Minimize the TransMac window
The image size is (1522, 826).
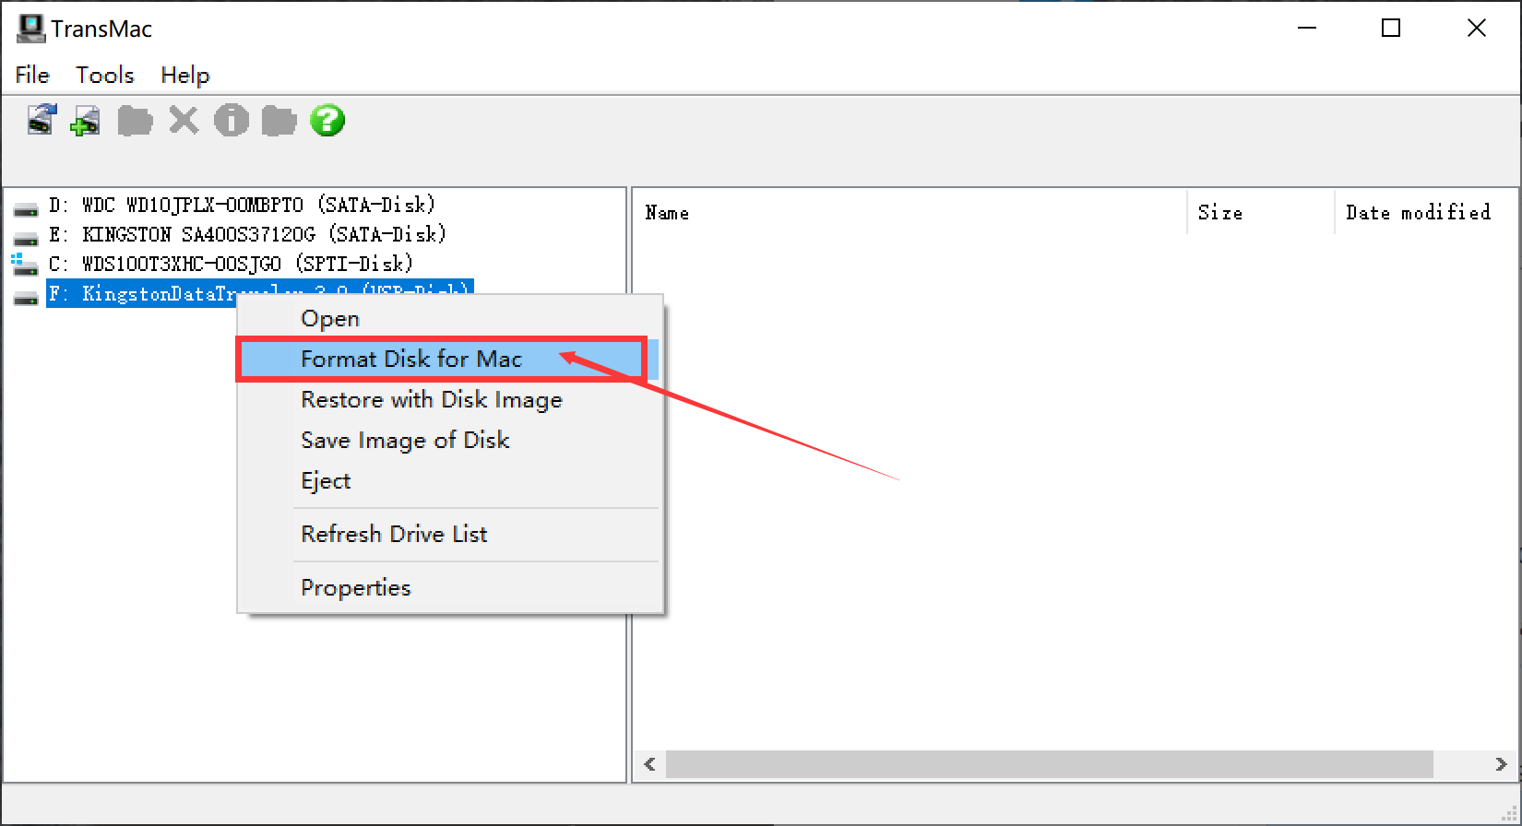coord(1307,29)
